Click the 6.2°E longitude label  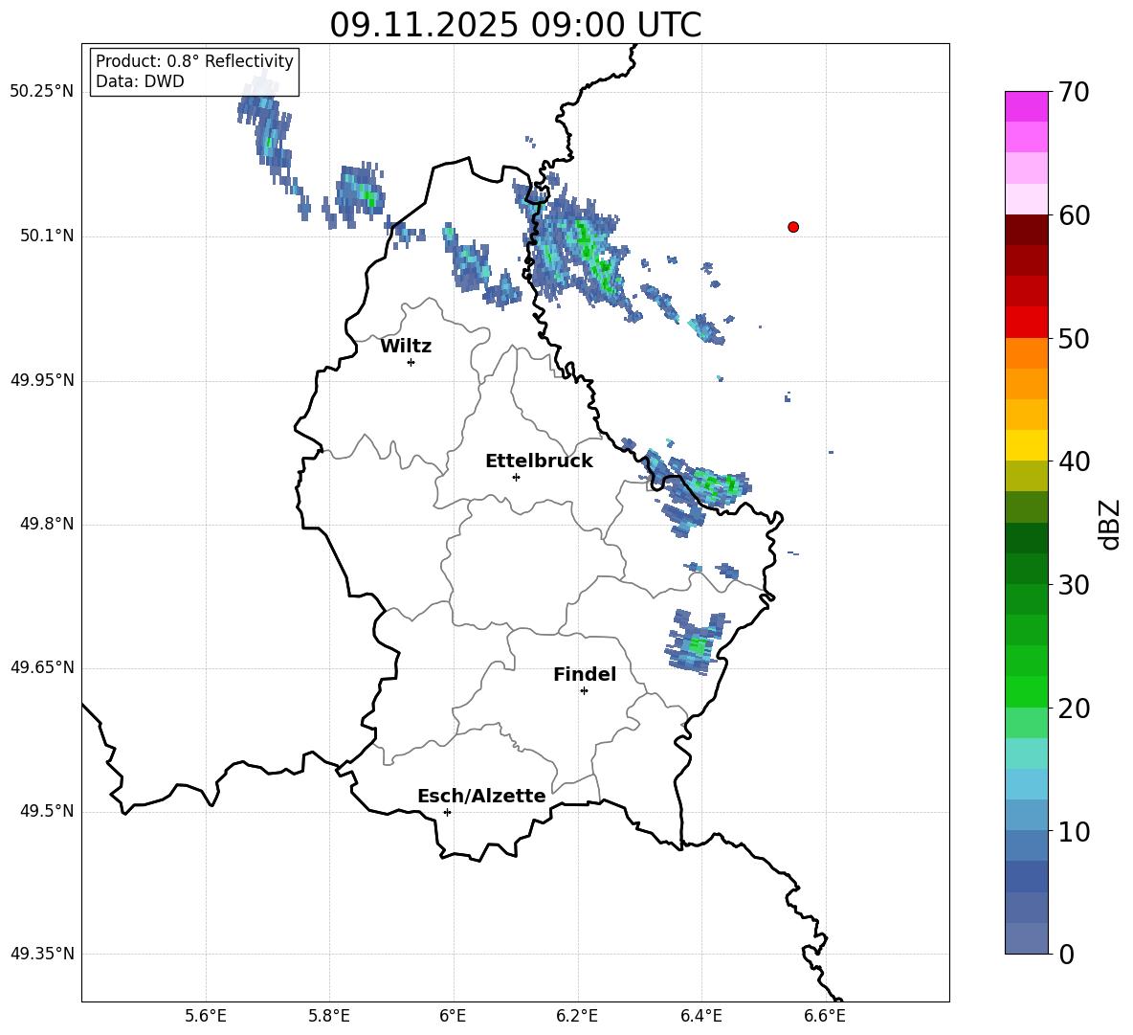coord(577,1016)
